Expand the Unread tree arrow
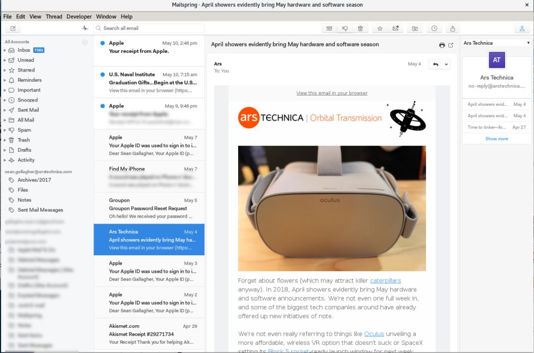 [5, 60]
